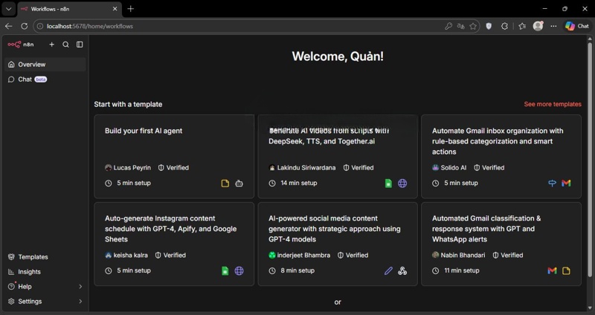Click Verified badge next to Lucas Peyrin
Viewport: 595px width, 315px height.
point(173,168)
